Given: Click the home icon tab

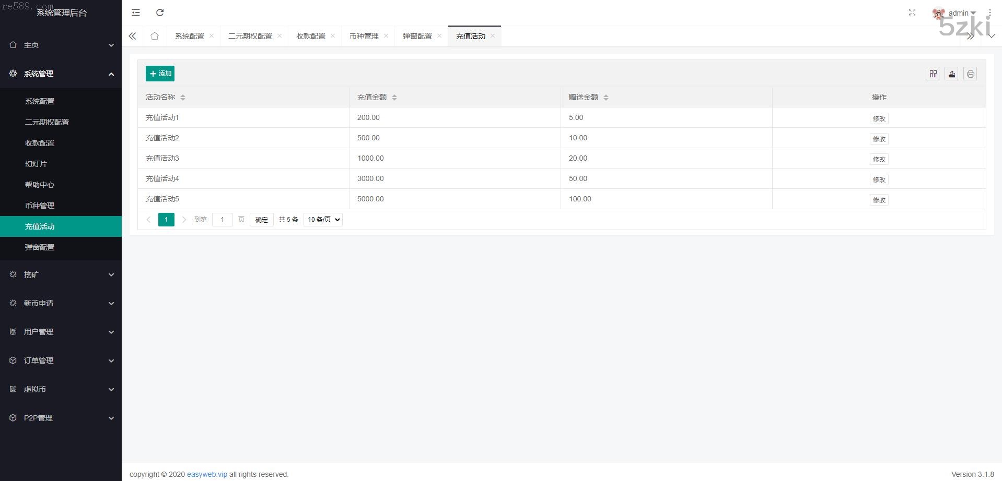Looking at the screenshot, I should [x=155, y=36].
